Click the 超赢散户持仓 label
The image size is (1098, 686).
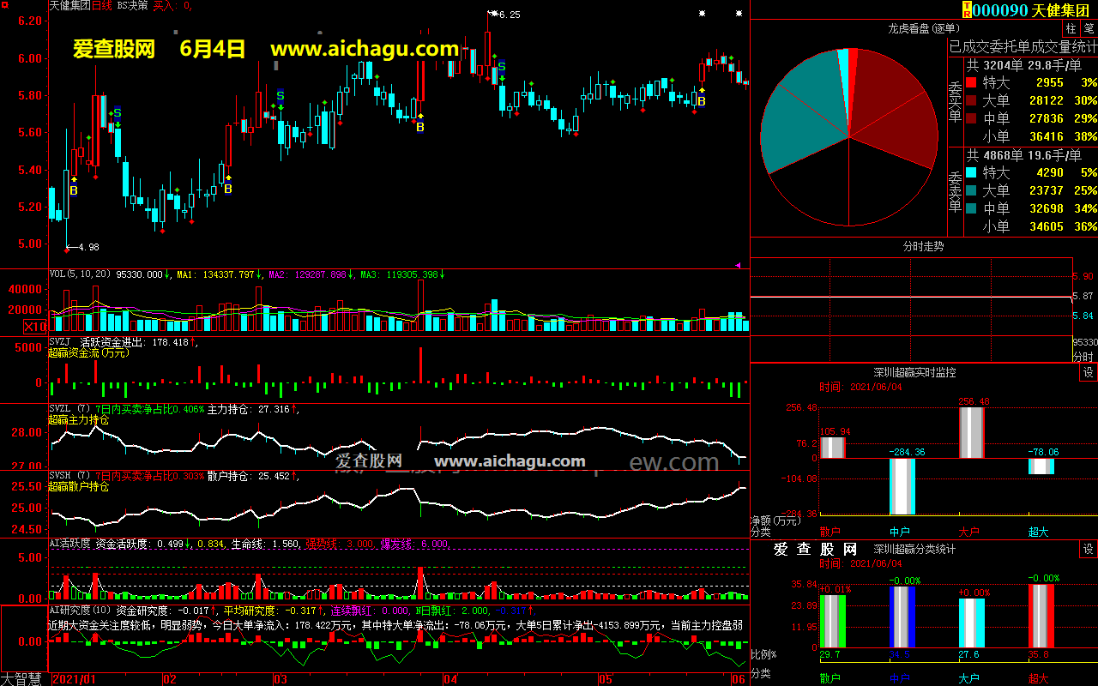tap(78, 486)
